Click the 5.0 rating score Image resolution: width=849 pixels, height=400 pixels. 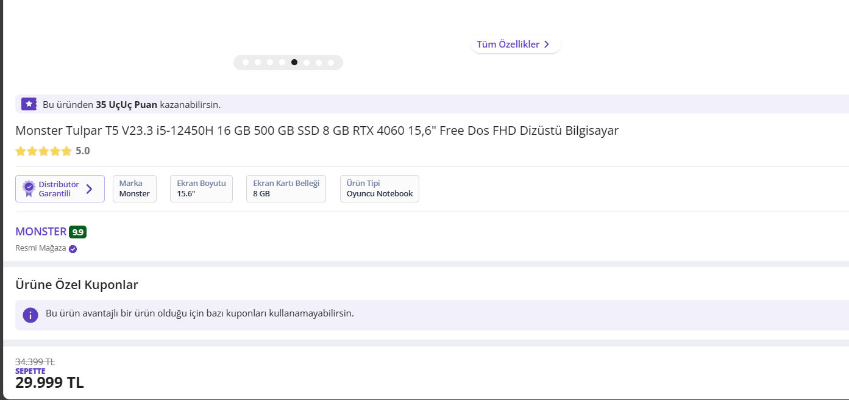pyautogui.click(x=83, y=151)
